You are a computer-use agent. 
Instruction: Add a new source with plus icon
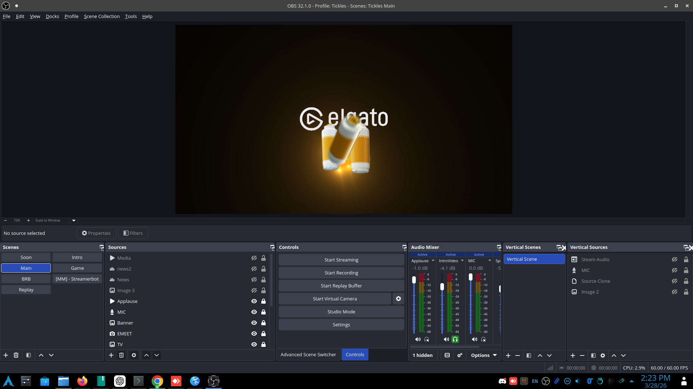coord(111,355)
